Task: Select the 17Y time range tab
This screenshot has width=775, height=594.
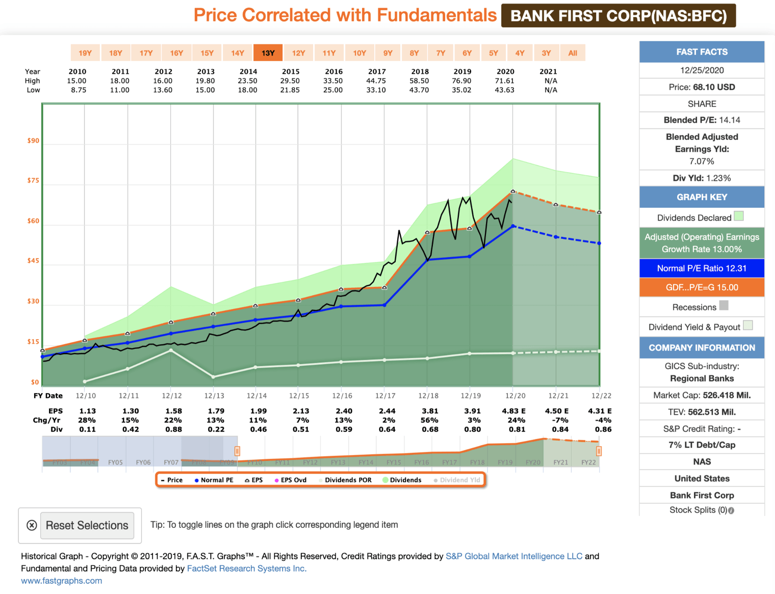Action: [x=146, y=53]
